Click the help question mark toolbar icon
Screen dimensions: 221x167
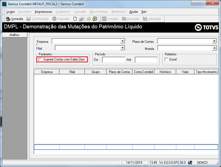tap(95, 19)
